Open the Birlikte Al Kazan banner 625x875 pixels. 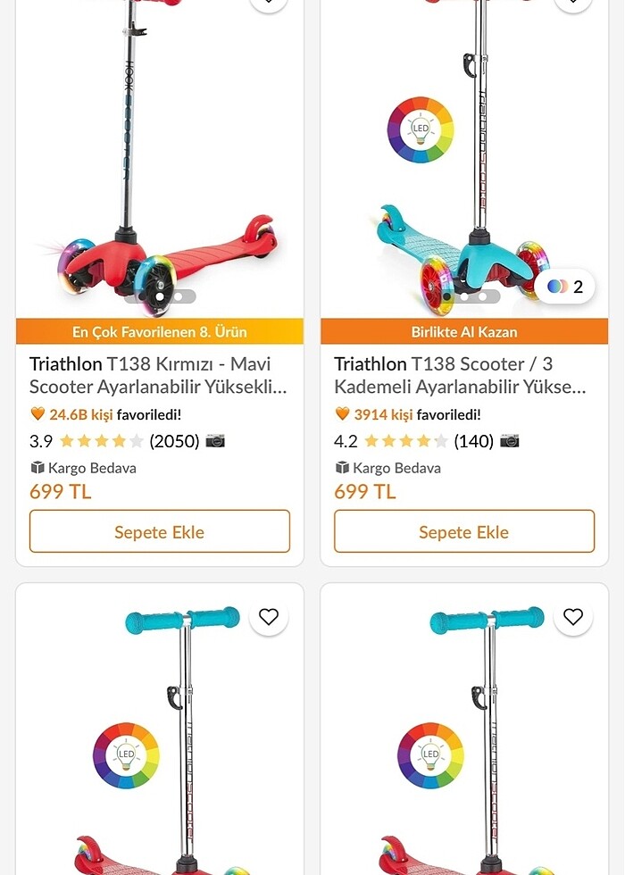pos(464,331)
